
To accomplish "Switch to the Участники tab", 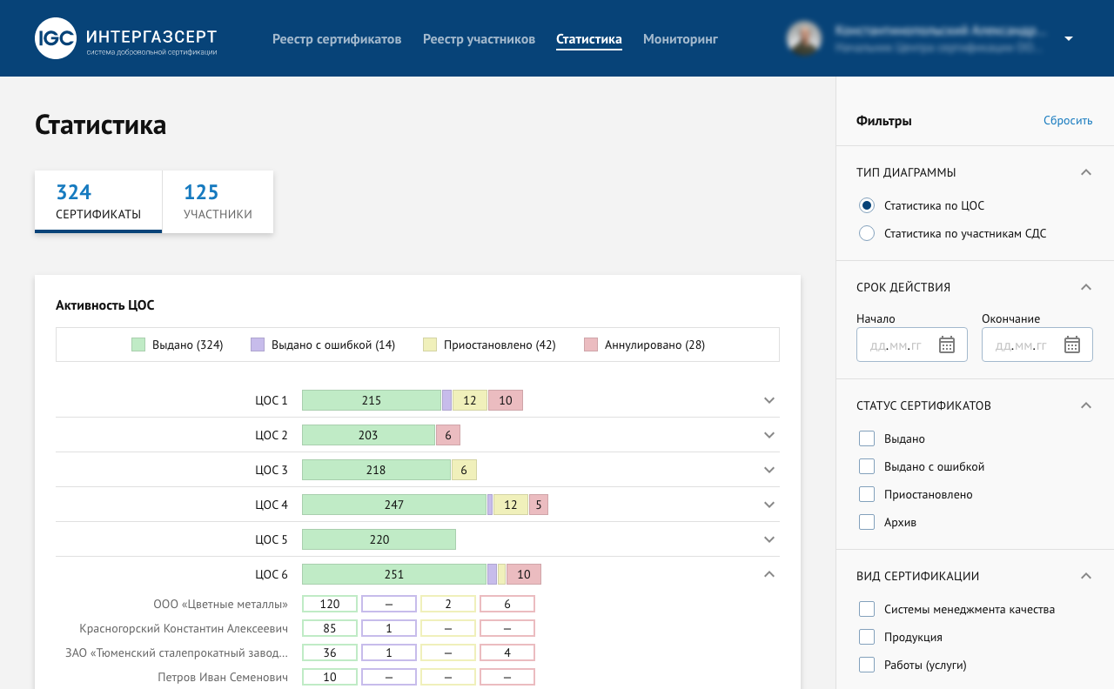I will pos(218,201).
